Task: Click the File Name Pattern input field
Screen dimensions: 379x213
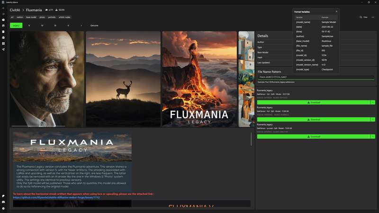Action: coord(316,77)
